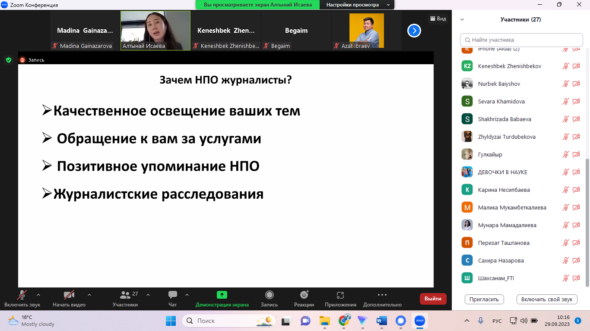Toggle the Windows taskbar microphone icon
Viewport: 590px width, 331px height.
click(x=480, y=321)
